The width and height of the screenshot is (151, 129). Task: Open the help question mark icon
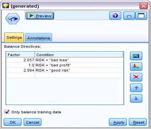(115, 16)
